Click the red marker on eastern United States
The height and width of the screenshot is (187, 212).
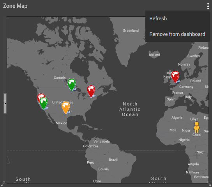coord(91,91)
